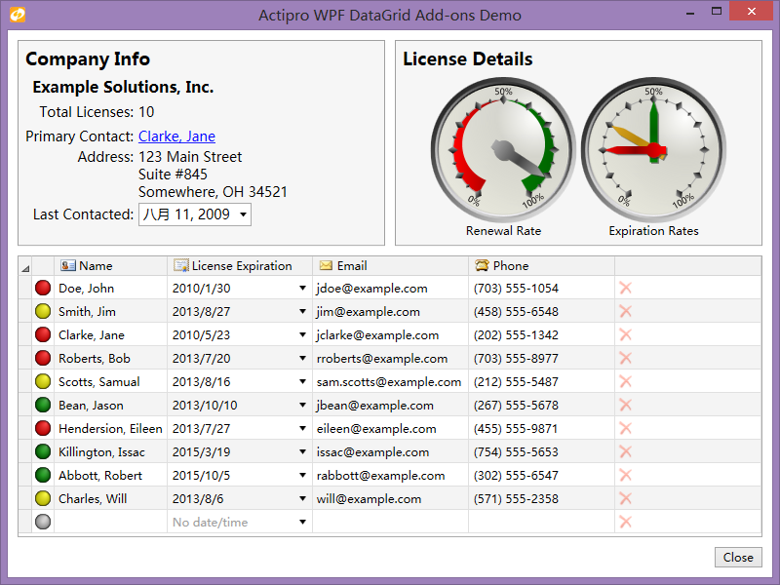
Task: Open expiration date picker for Doe, John
Action: tap(302, 288)
